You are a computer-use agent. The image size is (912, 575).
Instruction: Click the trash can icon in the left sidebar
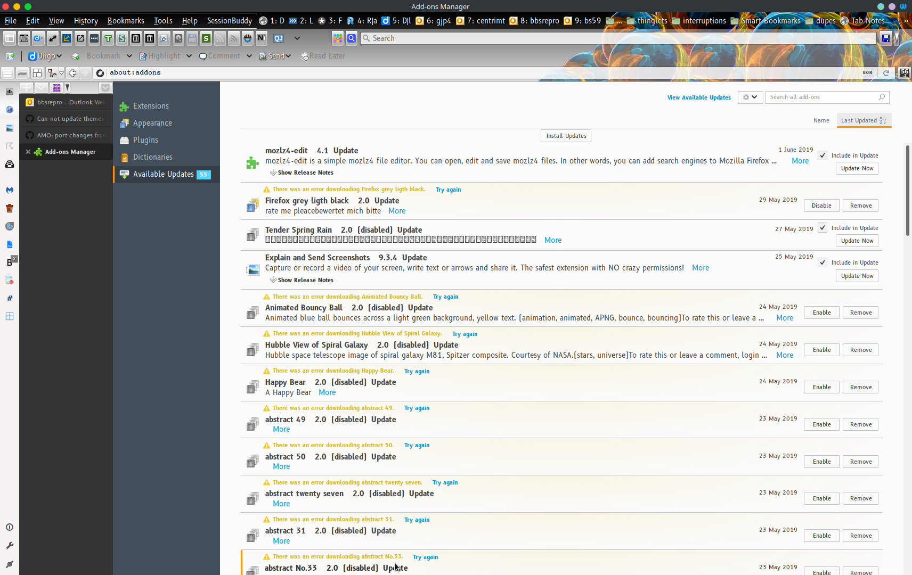10,208
